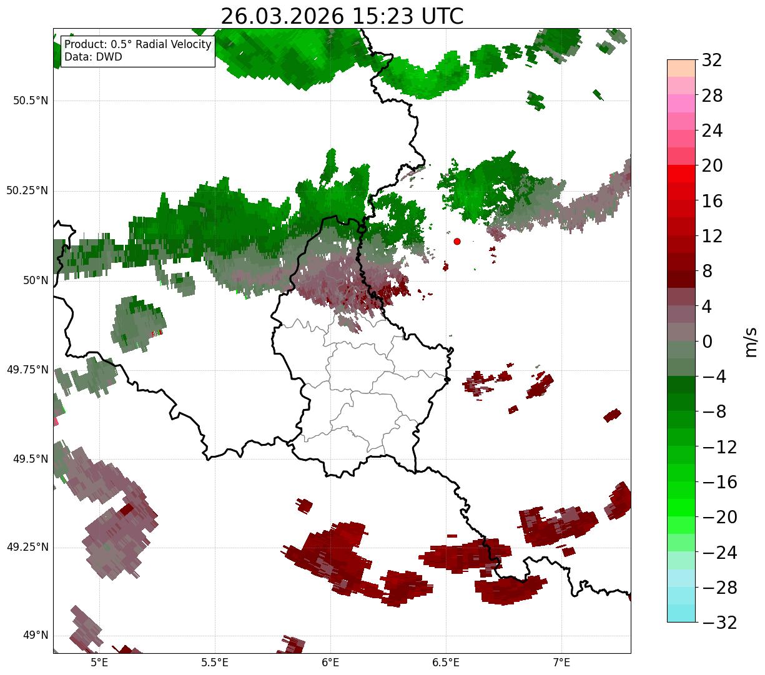
Task: Click the '50.5°N' latitude label
Action: coord(31,101)
